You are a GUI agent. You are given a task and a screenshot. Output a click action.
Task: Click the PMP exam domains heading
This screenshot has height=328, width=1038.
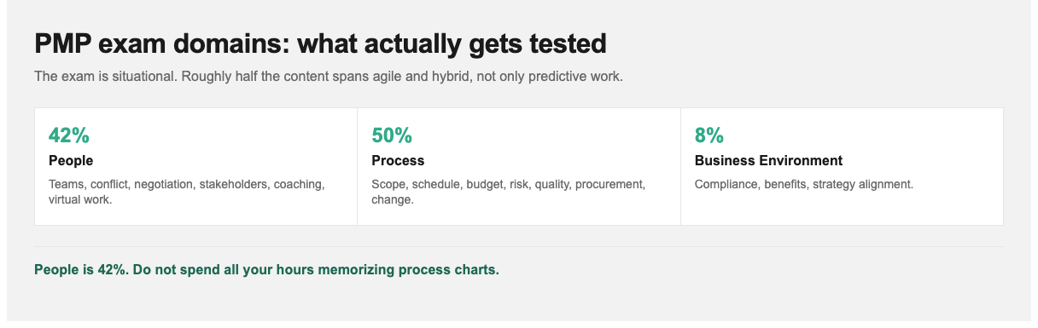[x=320, y=43]
